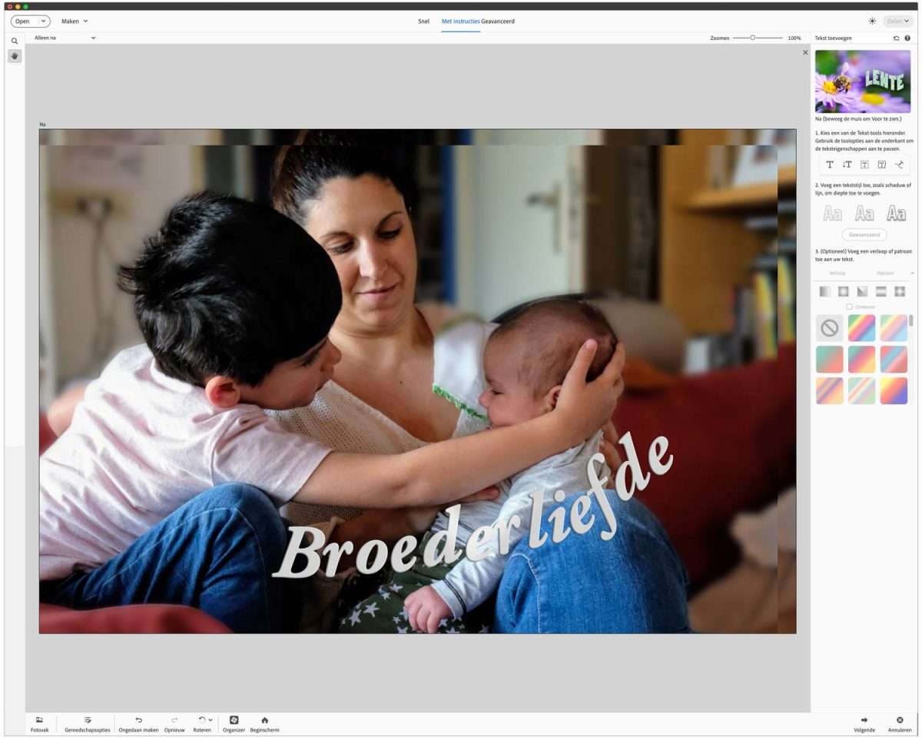922x740 pixels.
Task: Launch the Organizer
Action: [x=234, y=724]
